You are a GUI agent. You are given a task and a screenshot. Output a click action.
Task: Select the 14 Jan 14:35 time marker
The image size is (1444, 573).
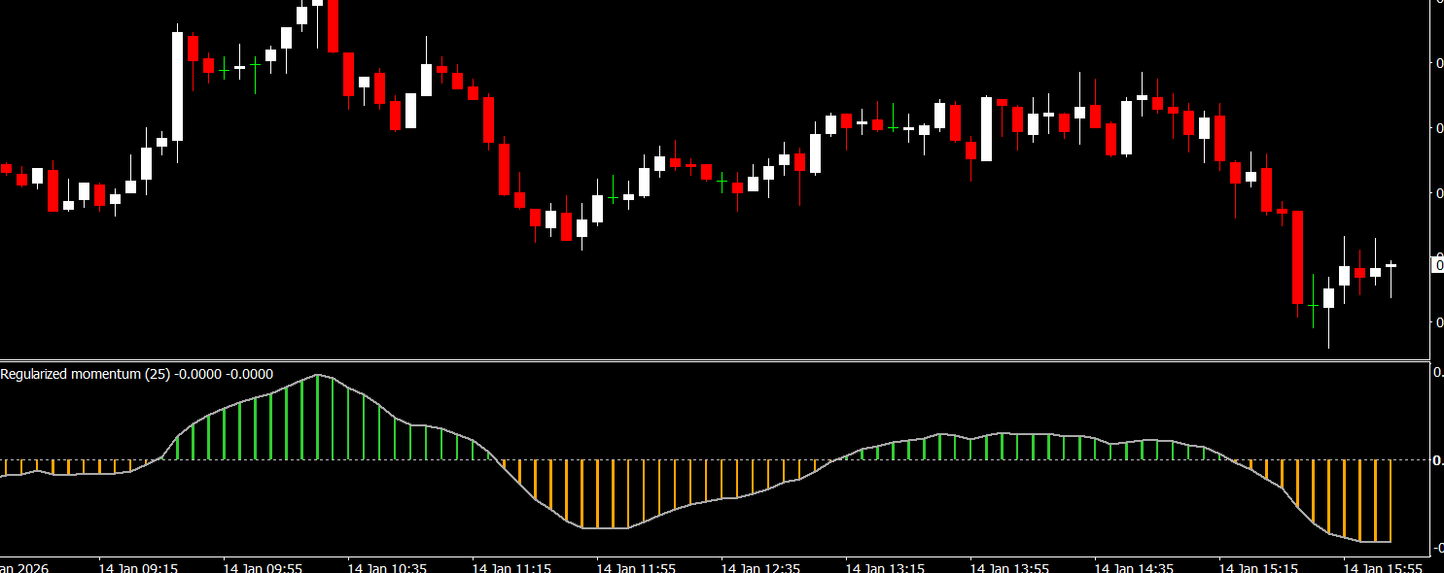pyautogui.click(x=1134, y=567)
